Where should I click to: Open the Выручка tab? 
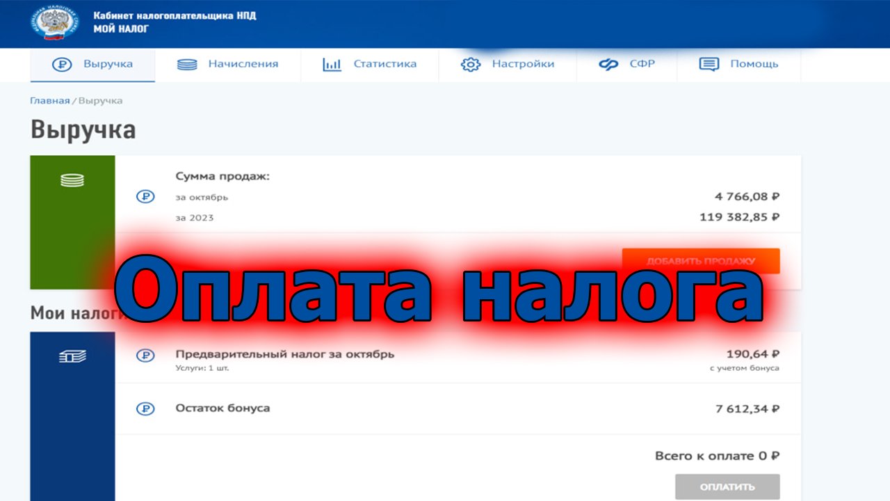pyautogui.click(x=92, y=65)
